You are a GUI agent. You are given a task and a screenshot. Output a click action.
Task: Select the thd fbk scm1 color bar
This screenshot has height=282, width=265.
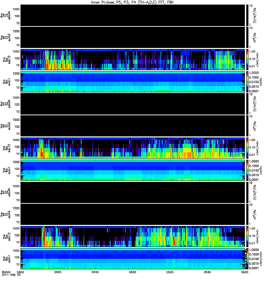pyautogui.click(x=247, y=170)
